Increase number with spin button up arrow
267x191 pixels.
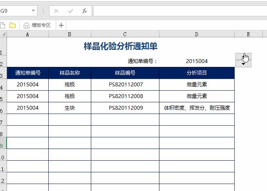(243, 56)
